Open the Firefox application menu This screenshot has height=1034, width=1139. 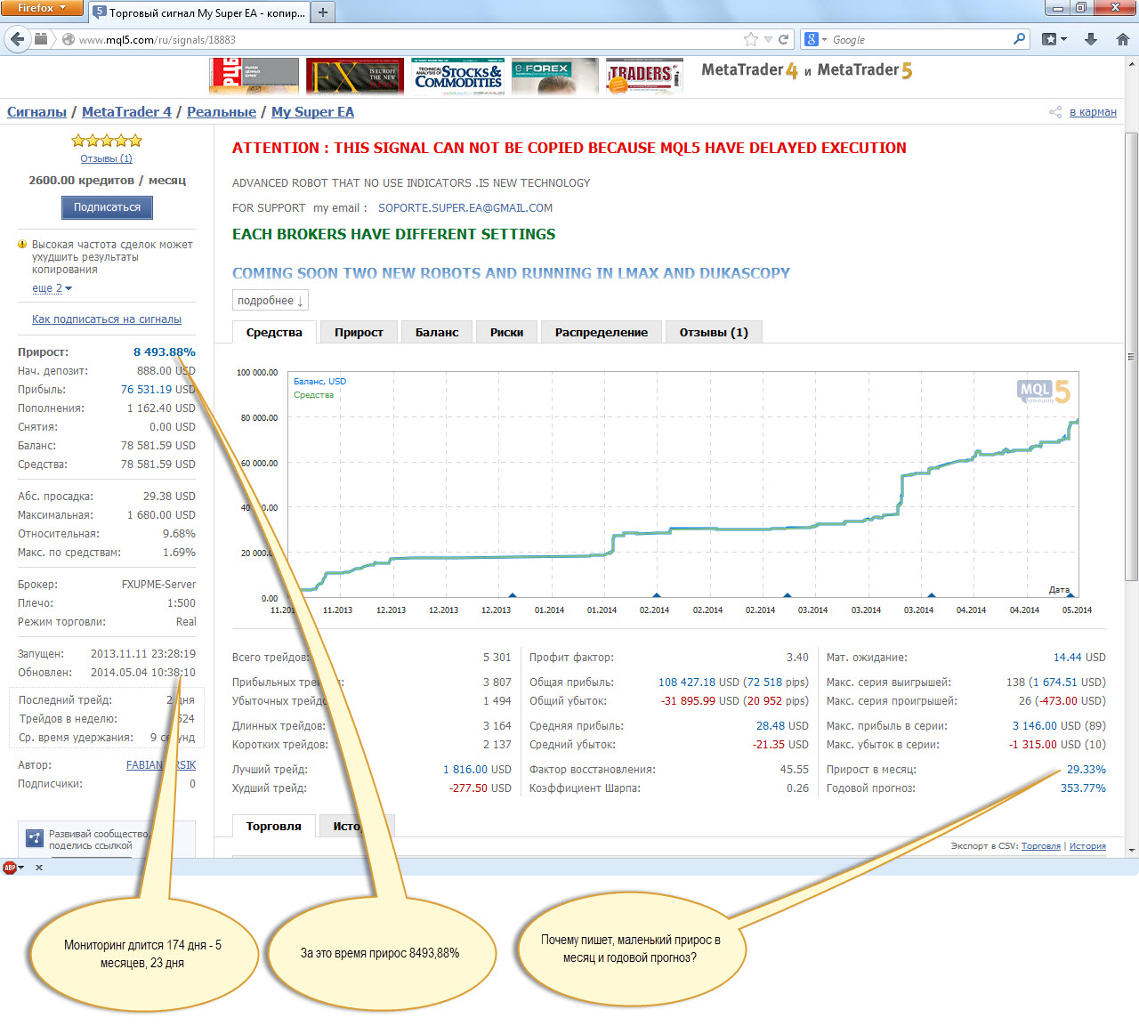click(42, 8)
